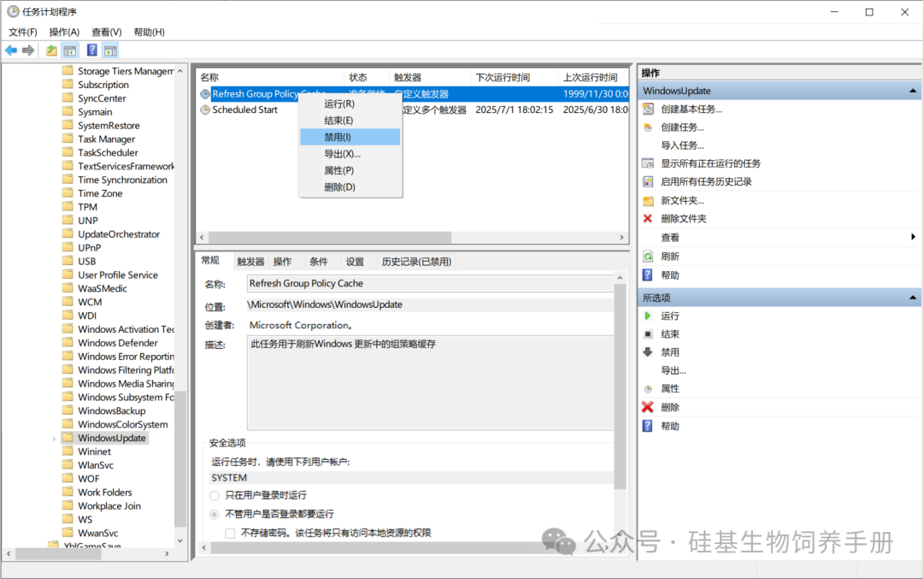Choose 禁用(I) in the context menu
The image size is (923, 579).
pos(338,137)
